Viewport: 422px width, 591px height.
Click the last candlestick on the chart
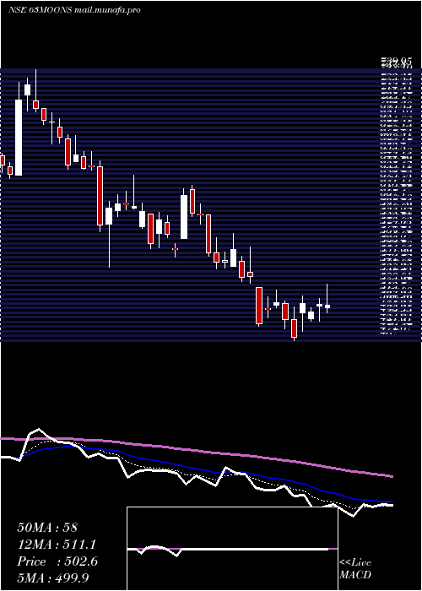pos(327,299)
